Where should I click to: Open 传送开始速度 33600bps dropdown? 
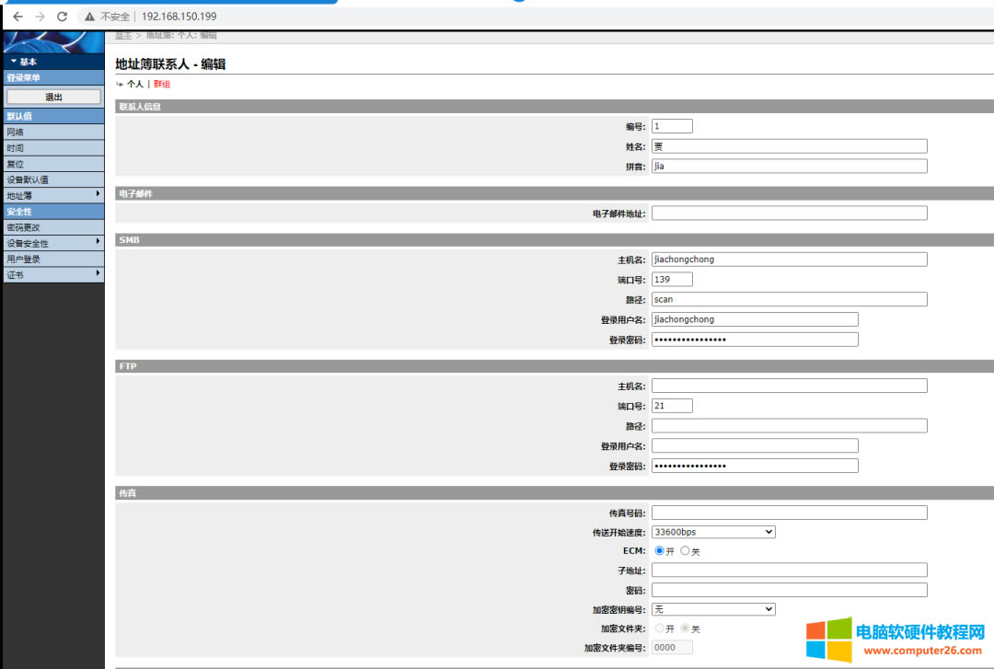coord(713,532)
